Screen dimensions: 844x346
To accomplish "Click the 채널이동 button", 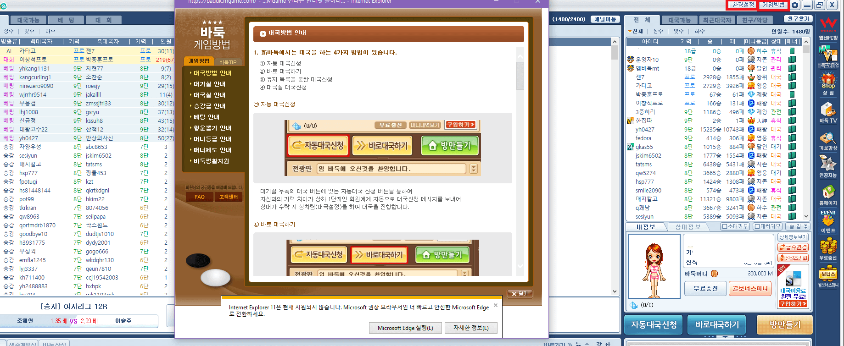I will [605, 19].
